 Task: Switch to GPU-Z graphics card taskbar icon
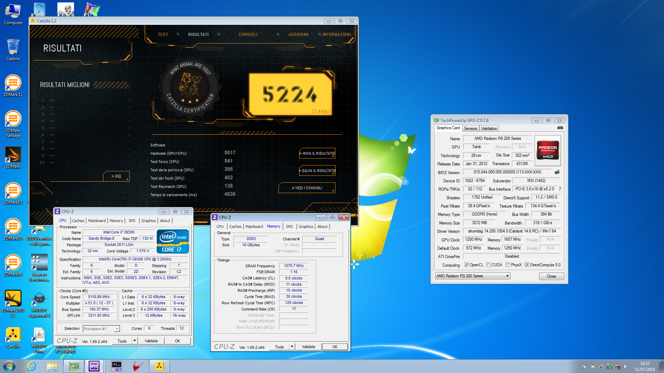[x=74, y=366]
